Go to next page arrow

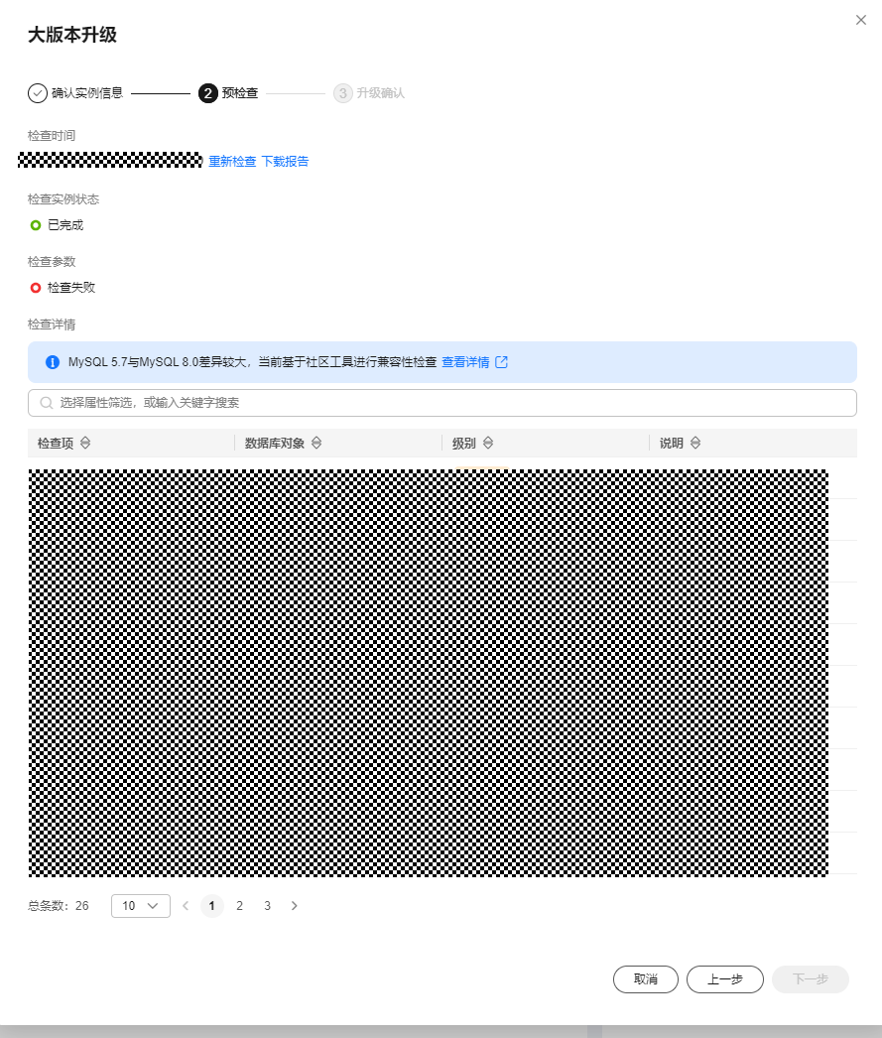[x=295, y=906]
